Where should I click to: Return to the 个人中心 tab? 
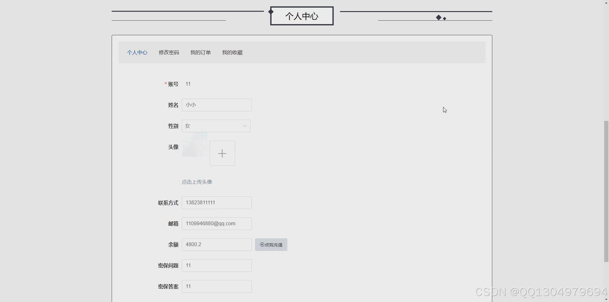(137, 52)
